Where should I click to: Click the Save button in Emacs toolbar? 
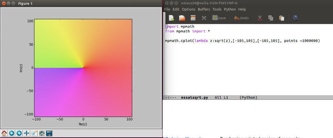[x=219, y=18]
